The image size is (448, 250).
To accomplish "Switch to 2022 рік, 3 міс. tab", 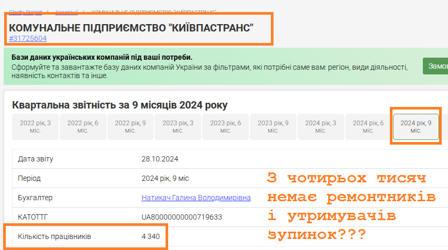I will (35, 127).
